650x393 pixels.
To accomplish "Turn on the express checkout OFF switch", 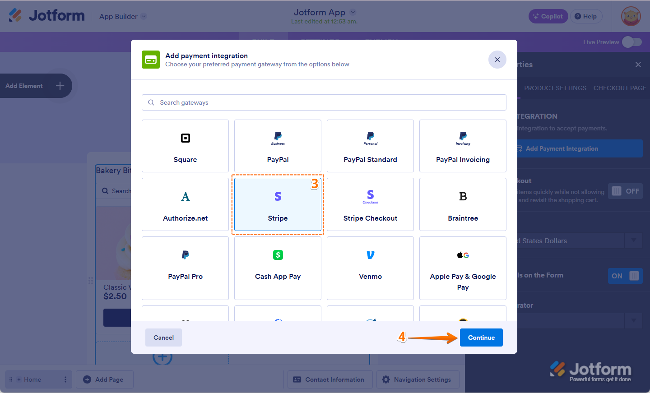I will pos(625,191).
